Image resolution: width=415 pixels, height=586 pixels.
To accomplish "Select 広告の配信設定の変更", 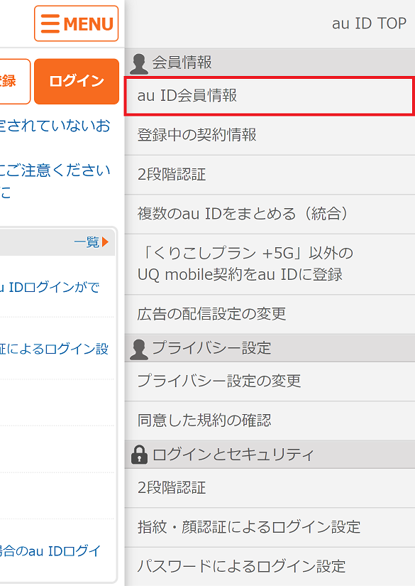I will click(x=270, y=314).
